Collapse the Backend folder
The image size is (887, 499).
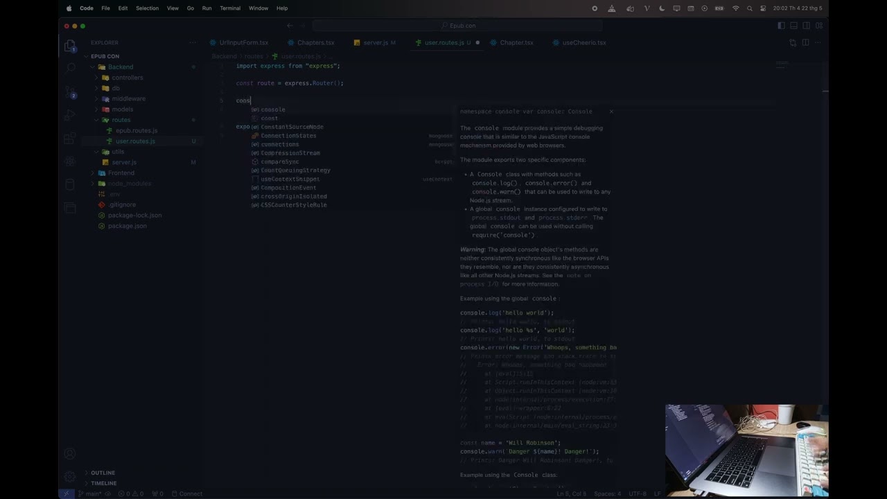pyautogui.click(x=121, y=67)
